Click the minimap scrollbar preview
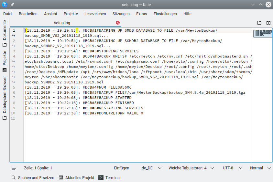Image resolution: width=273 pixels, height=182 pixels. click(x=263, y=33)
